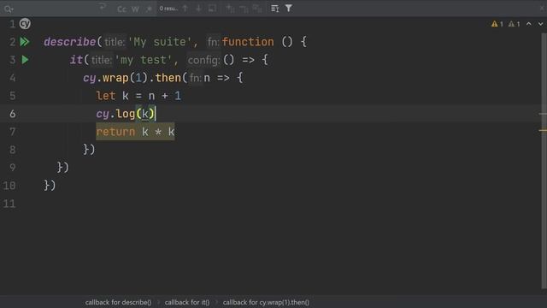Click 'callback for it()' breadcrumb
The width and height of the screenshot is (547, 308).
tap(187, 302)
